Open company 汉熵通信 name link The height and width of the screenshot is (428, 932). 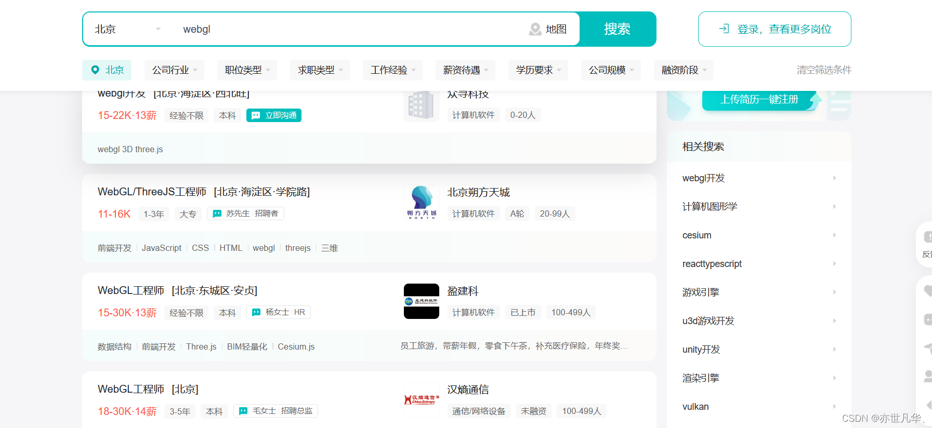click(x=468, y=390)
